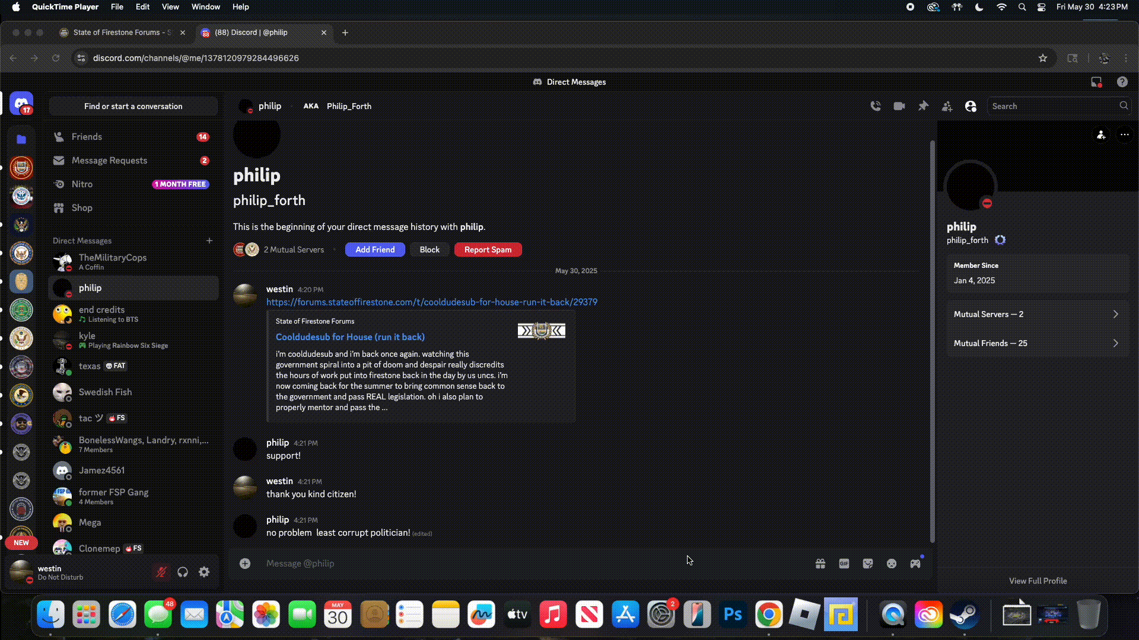Toggle the user profile panel icon
The image size is (1139, 640).
(971, 106)
